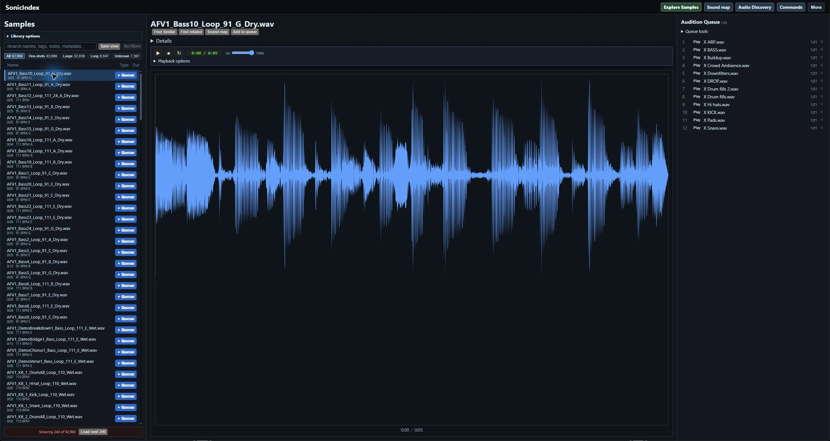
Task: Sort by Type column header
Action: 124,65
